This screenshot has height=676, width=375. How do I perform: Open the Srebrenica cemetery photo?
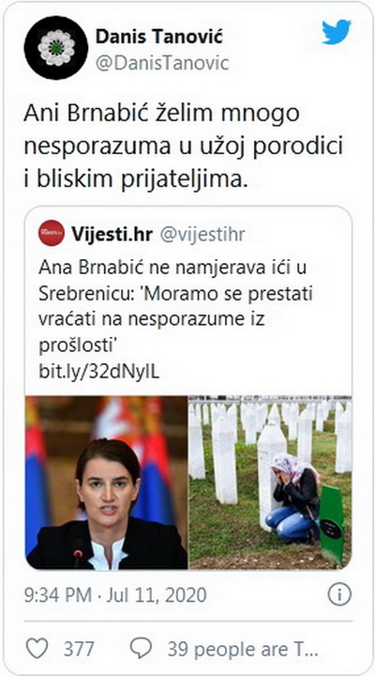270,483
